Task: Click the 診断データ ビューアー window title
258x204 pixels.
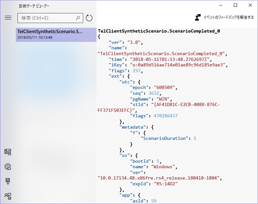Action: pyautogui.click(x=34, y=6)
